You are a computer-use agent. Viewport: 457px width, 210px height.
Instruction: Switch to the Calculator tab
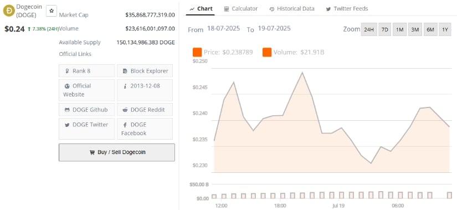click(241, 9)
